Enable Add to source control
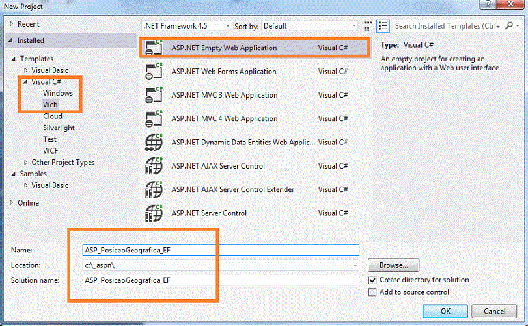Viewport: 528px width, 326px height. pyautogui.click(x=372, y=292)
